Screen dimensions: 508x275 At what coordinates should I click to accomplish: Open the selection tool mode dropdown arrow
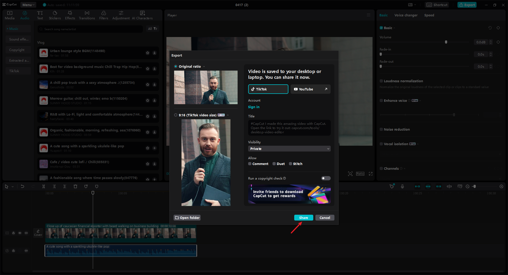tap(13, 187)
